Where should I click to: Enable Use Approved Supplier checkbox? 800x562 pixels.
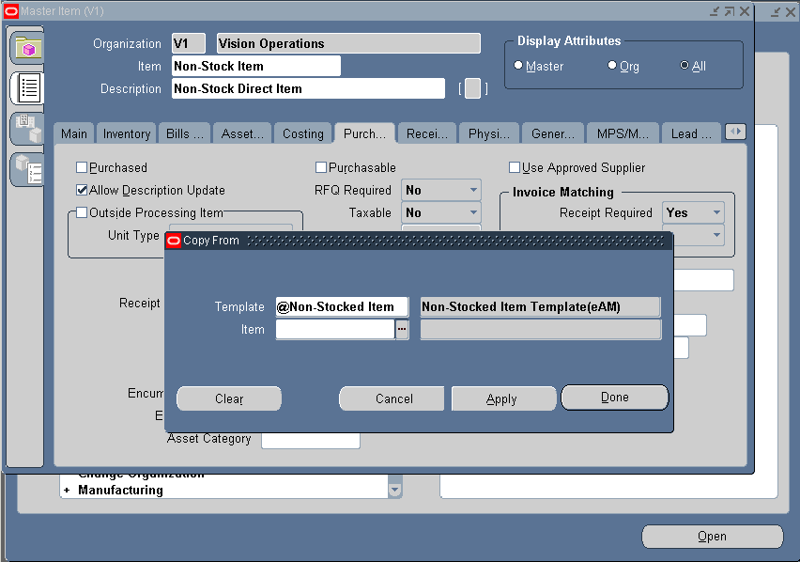tap(515, 167)
